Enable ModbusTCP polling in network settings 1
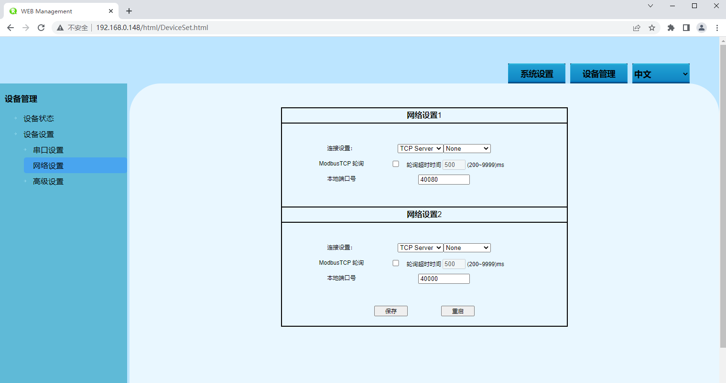 point(396,164)
